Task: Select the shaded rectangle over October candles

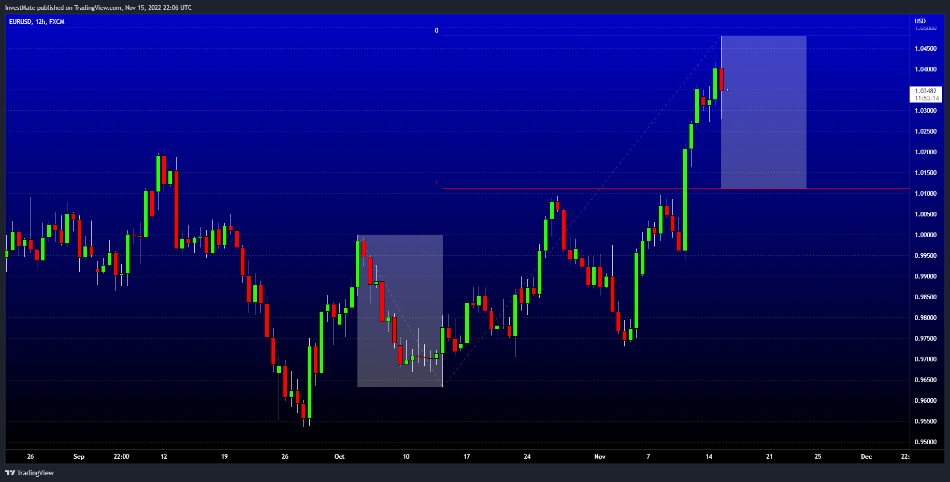Action: point(400,311)
